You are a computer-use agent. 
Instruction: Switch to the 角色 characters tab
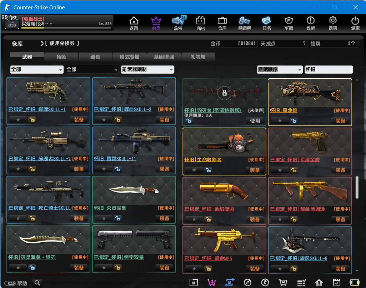click(61, 57)
